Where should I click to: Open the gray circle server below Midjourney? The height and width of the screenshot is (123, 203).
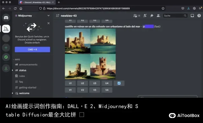point(6,38)
